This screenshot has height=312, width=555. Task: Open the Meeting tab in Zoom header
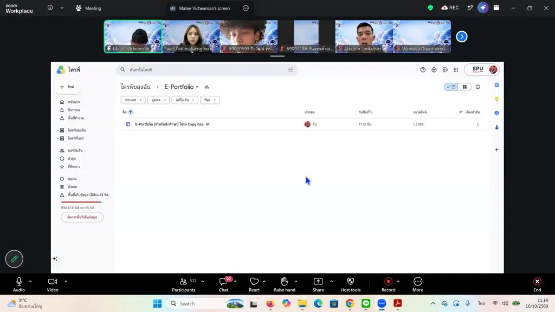click(88, 8)
